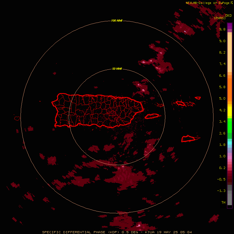
Task: Click the 0.2 legend value
Action: click(222, 168)
